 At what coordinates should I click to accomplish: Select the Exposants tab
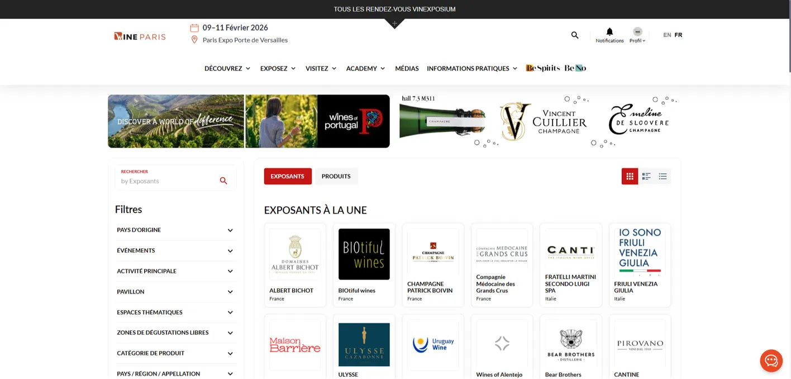(288, 176)
